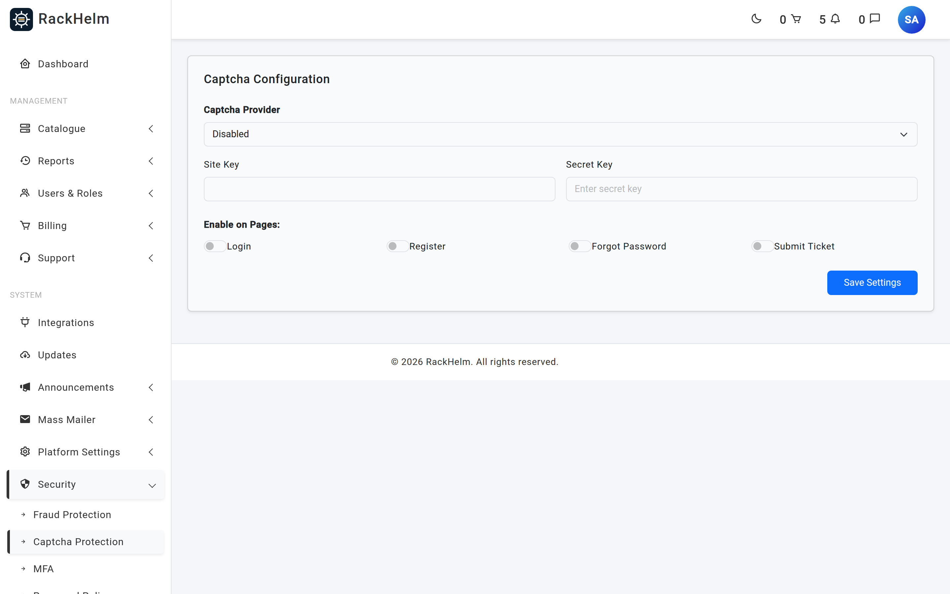Open Integrations link in sidebar
This screenshot has width=950, height=594.
point(86,322)
